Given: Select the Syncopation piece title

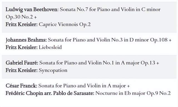Looking at the screenshot, I should tap(53, 71).
